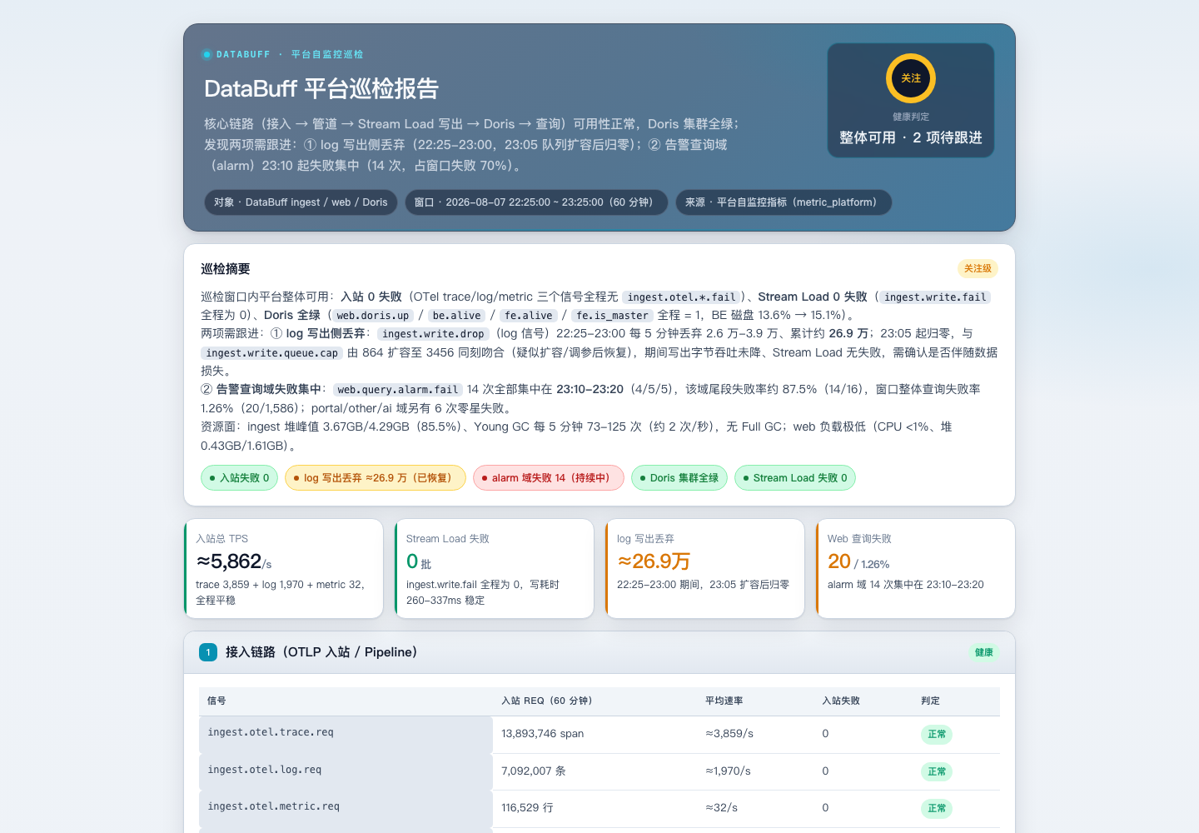Open the 入站总 TPS card
Screen dimensions: 1199x833
coord(283,569)
